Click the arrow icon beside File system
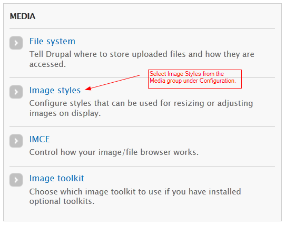 (16, 43)
